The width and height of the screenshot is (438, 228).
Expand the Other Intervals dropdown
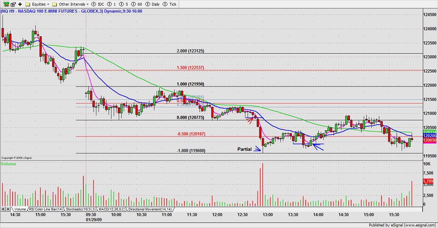pos(70,4)
